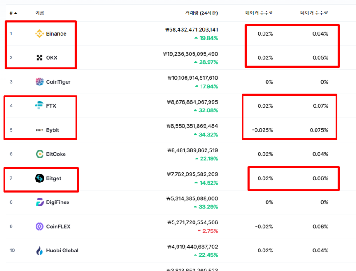Viewport: 356px width, 271px height.
Task: Select Binance maker fee 0.02%
Action: click(265, 34)
